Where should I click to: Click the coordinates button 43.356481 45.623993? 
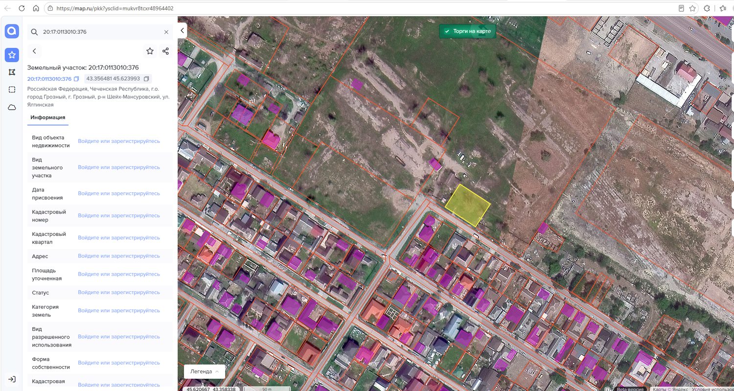coord(118,79)
